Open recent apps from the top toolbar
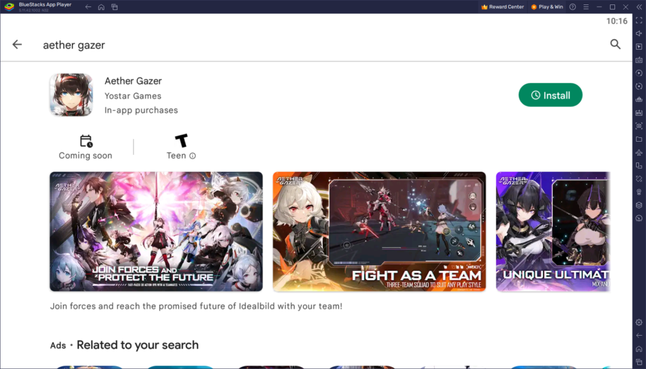Screen dimensions: 646x369 [114, 7]
